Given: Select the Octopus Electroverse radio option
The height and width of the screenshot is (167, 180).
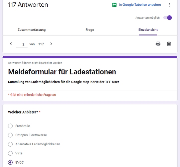Looking at the screenshot, I should [x=10, y=135].
